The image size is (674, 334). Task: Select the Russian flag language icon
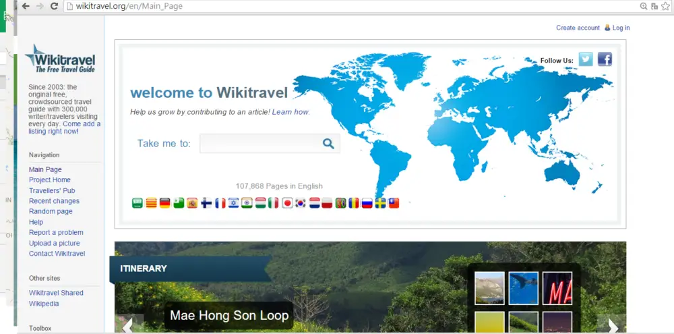(x=367, y=202)
